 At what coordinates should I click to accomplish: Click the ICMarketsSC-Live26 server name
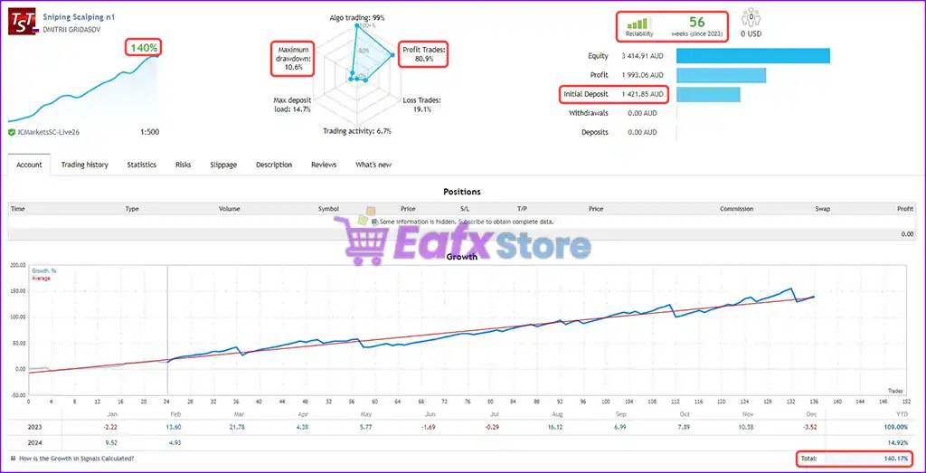(48, 132)
